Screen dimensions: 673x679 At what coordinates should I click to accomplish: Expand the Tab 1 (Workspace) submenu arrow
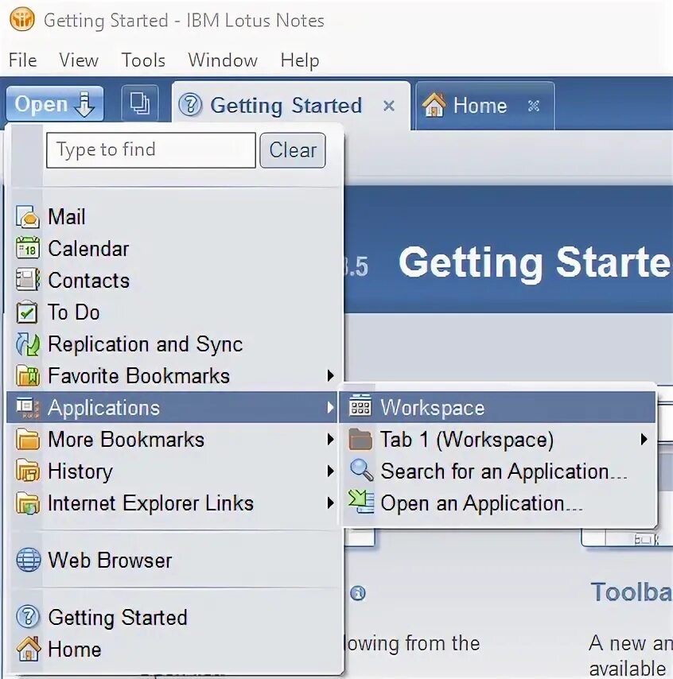644,439
